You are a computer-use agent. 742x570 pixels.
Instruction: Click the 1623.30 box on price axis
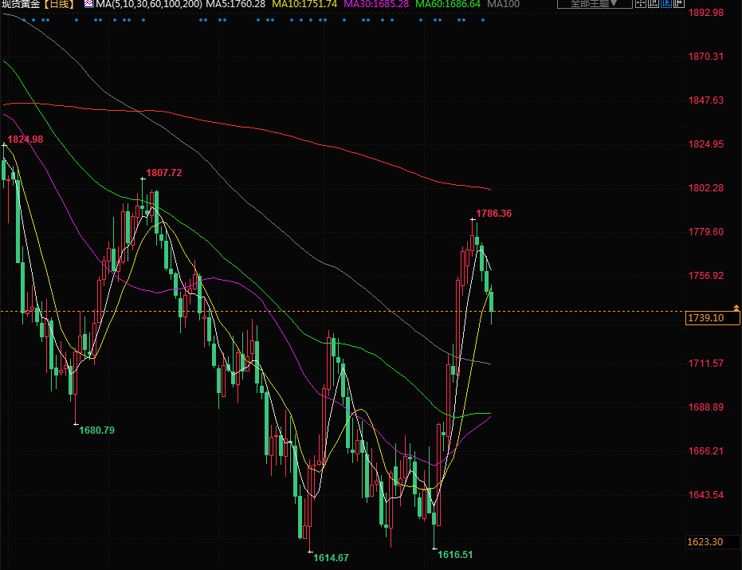[705, 542]
